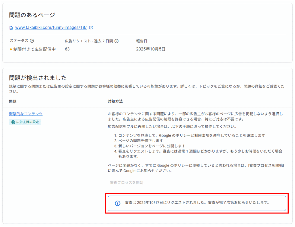Click the help icon next to 広告リクエスト
295x227 pixels.
tap(116, 41)
